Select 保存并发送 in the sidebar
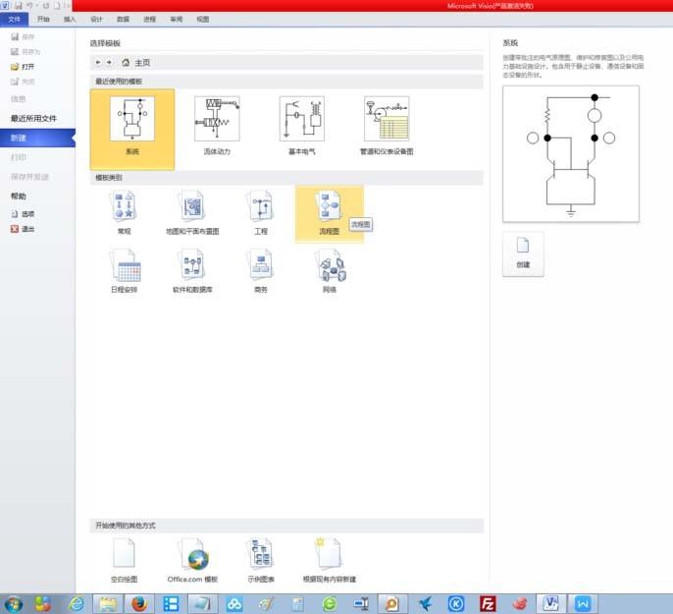 point(29,177)
